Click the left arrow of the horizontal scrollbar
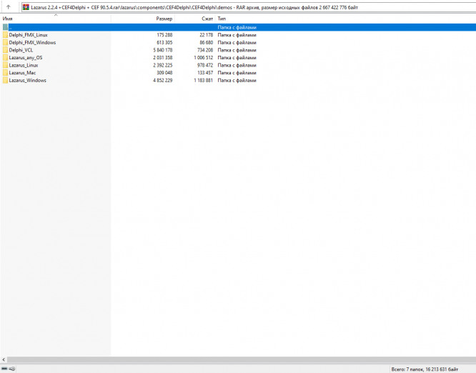The height and width of the screenshot is (373, 476). click(4, 359)
